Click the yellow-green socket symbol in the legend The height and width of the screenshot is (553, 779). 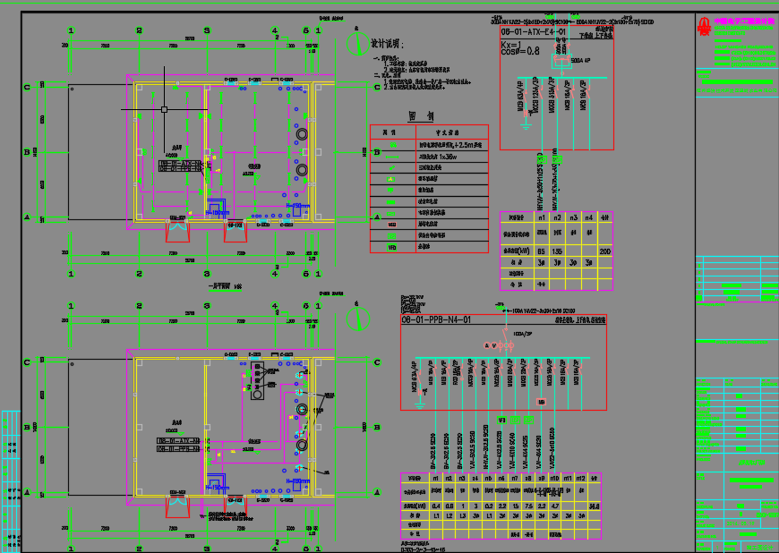click(391, 179)
